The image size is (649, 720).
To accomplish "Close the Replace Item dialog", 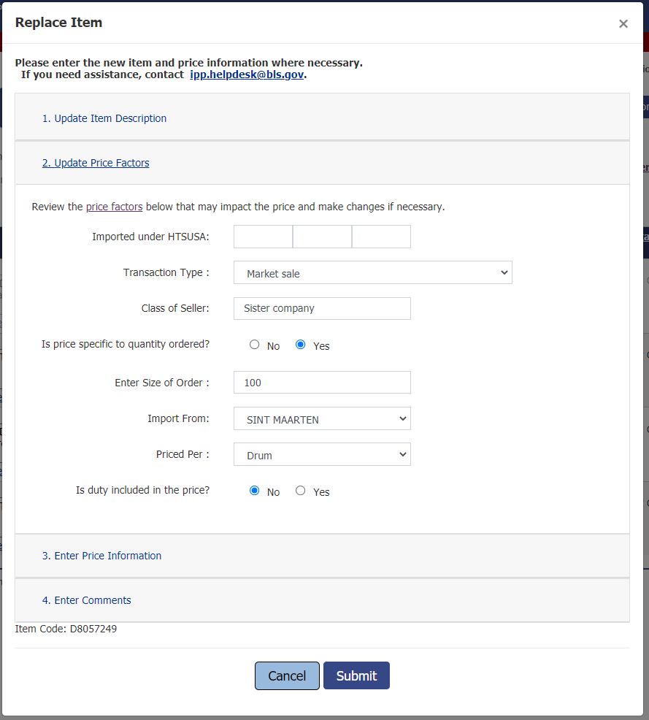I will [x=623, y=24].
